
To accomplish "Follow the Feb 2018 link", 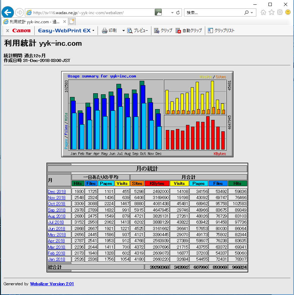I will click(x=57, y=253).
